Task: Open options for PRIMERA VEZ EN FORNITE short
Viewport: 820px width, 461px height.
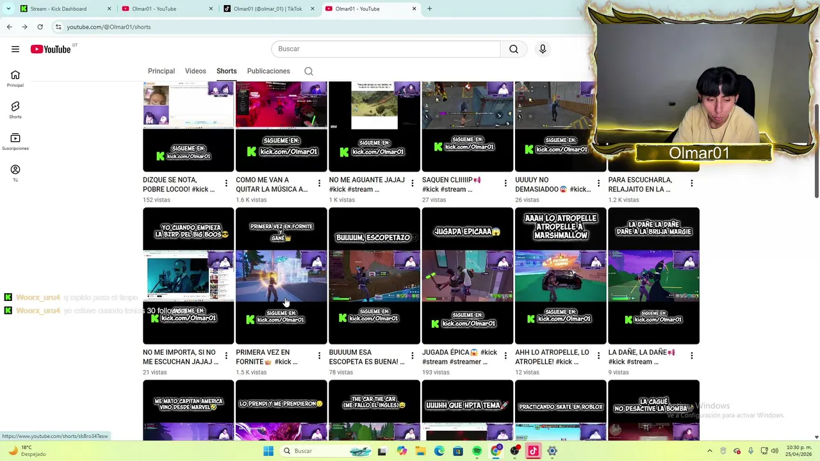Action: pyautogui.click(x=319, y=356)
